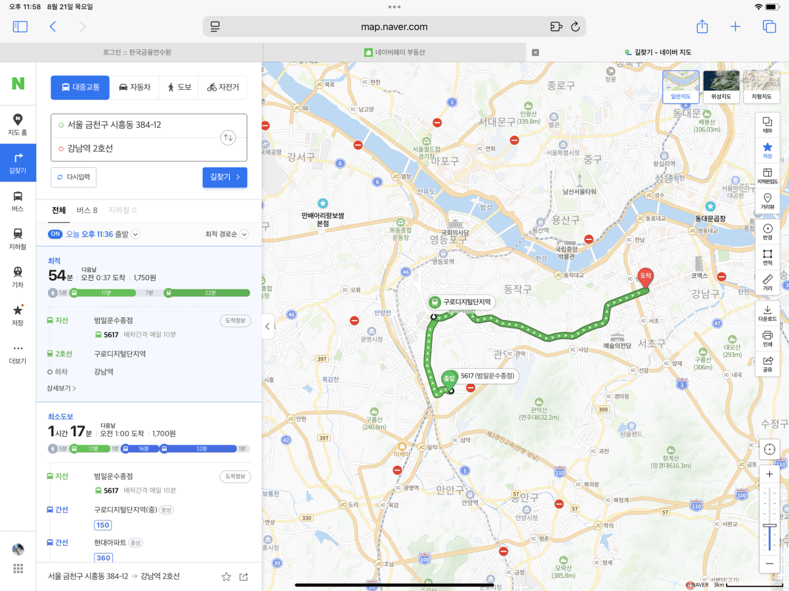Select the 면적 area measurement tool
789x591 pixels.
coord(767,257)
